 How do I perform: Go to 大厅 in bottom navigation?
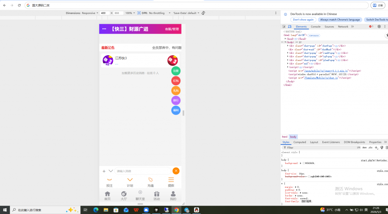[124, 196]
